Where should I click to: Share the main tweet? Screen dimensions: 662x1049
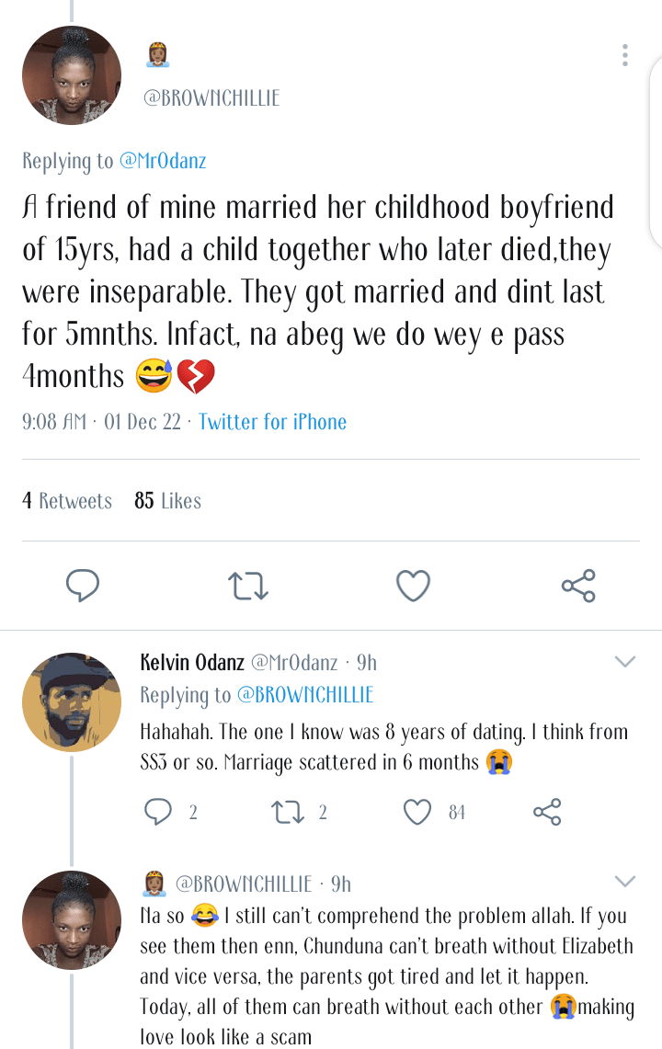pyautogui.click(x=578, y=585)
